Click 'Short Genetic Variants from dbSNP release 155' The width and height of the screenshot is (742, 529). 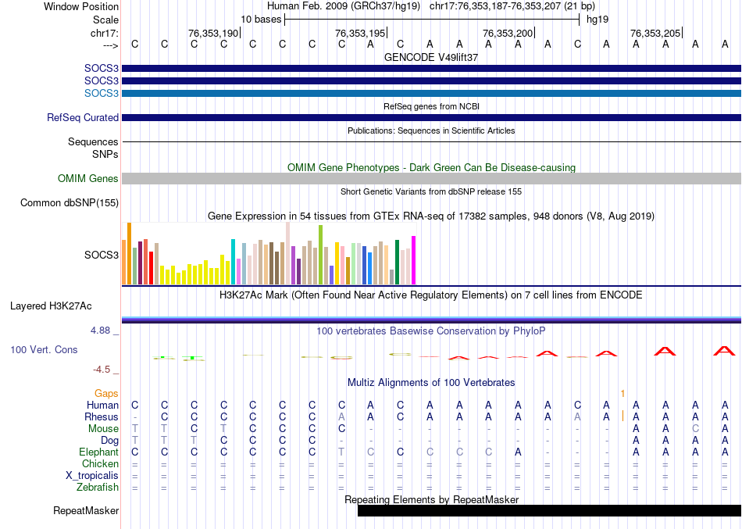coord(431,191)
